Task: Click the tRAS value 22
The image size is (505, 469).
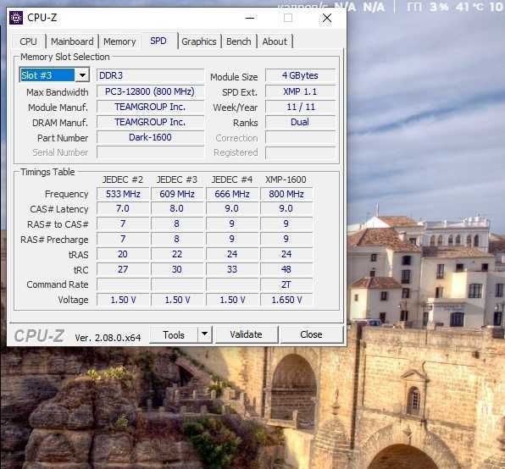Action: (177, 255)
